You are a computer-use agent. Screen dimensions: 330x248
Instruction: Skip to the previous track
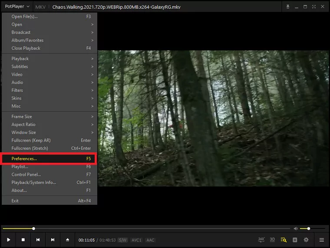click(38, 240)
